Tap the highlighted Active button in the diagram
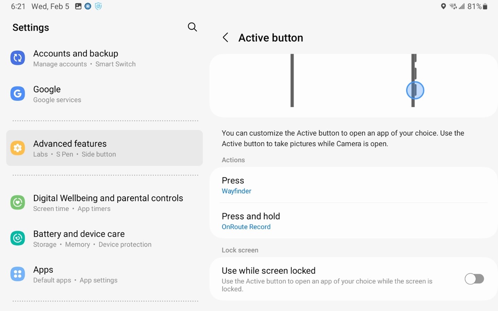This screenshot has width=498, height=311. pos(415,90)
